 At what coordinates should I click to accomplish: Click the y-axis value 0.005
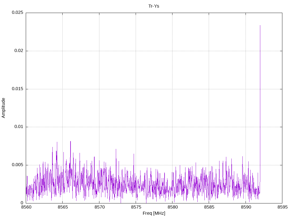click(x=18, y=165)
